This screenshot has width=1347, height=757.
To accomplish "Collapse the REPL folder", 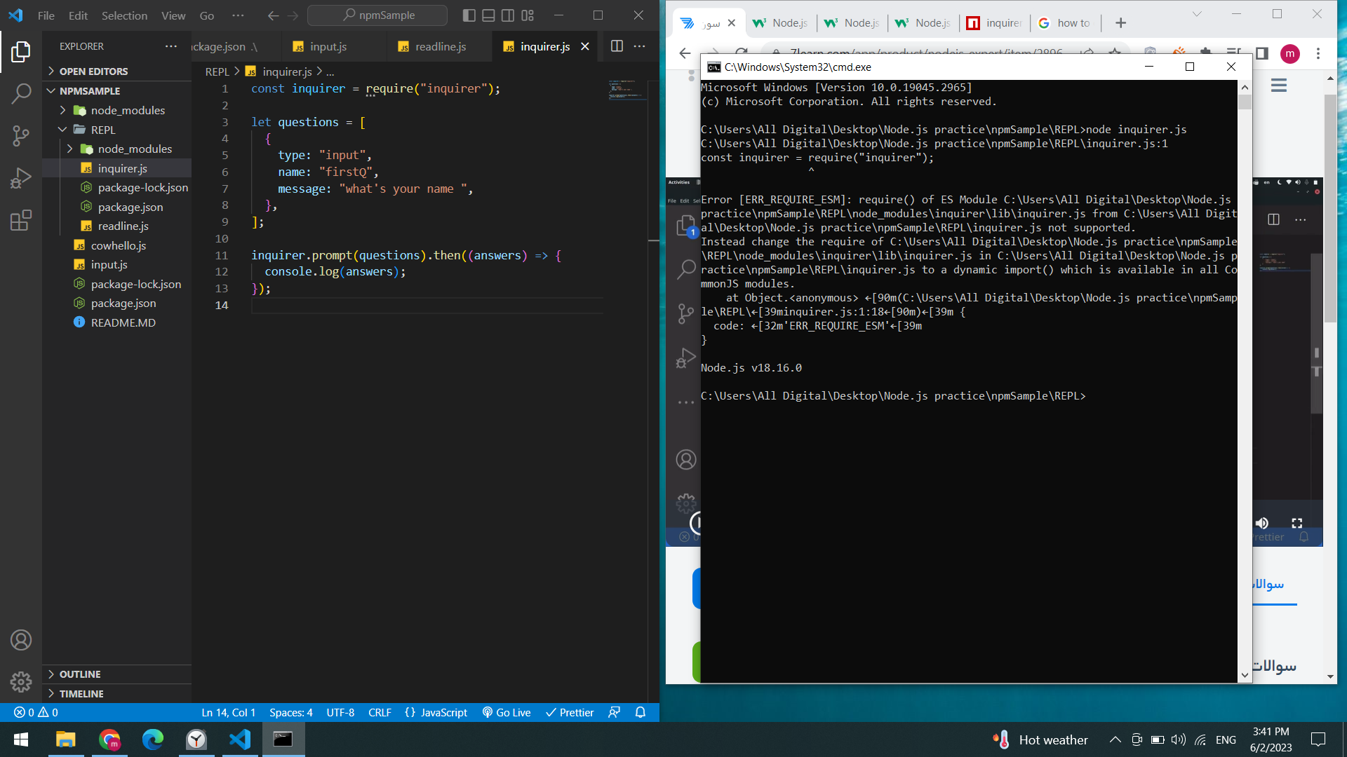I will pyautogui.click(x=116, y=130).
